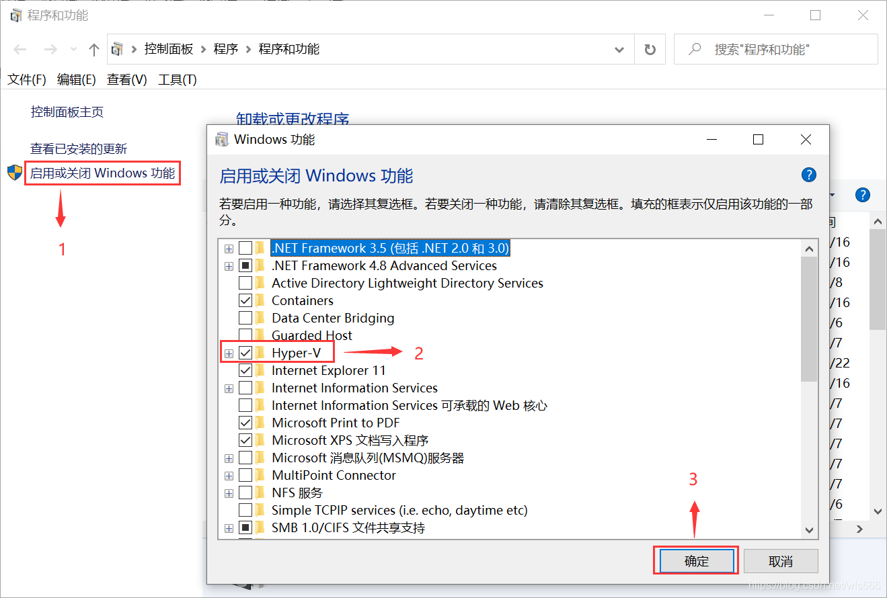Uncheck the Containers checkbox
Screen dimensions: 887x598
[245, 300]
